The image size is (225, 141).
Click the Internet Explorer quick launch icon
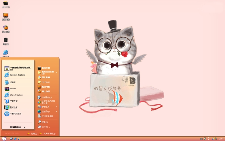tap(15, 139)
